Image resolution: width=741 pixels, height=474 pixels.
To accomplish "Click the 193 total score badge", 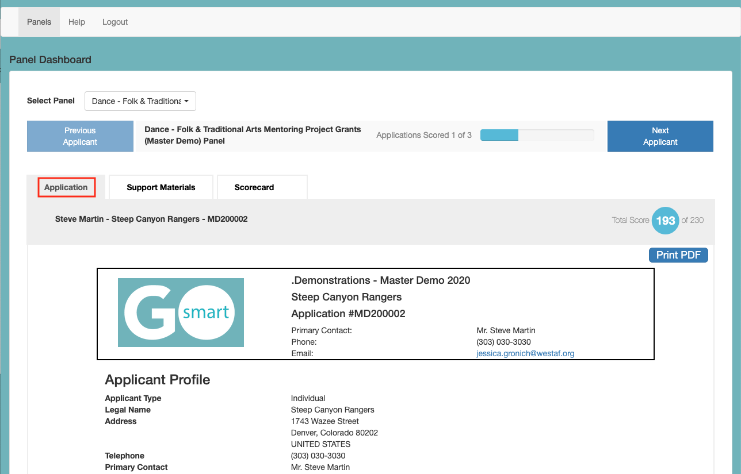I will (666, 221).
